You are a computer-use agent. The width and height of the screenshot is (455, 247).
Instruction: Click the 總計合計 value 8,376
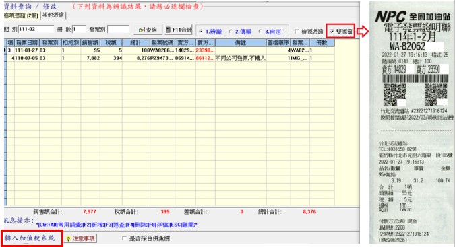click(x=309, y=212)
